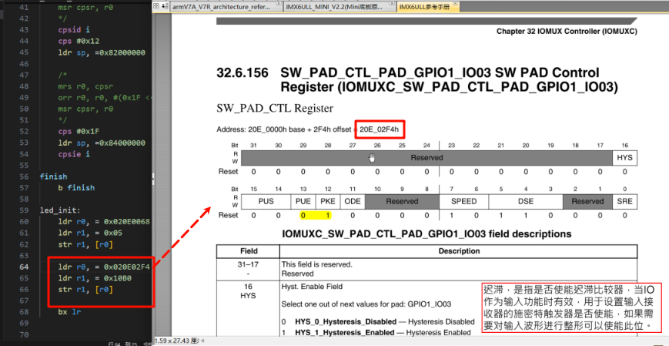Image resolution: width=669 pixels, height=346 pixels.
Task: Click the PKE bit field cell
Action: tap(328, 201)
